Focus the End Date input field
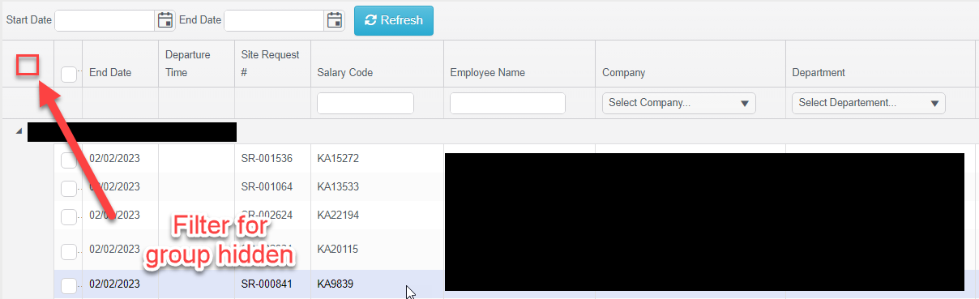 [x=274, y=20]
